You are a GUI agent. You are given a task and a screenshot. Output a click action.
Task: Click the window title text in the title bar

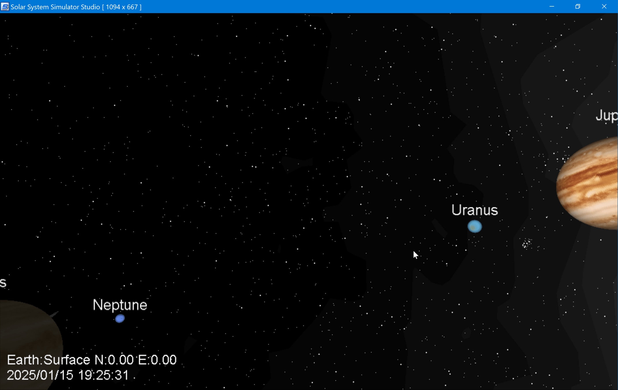coord(55,7)
